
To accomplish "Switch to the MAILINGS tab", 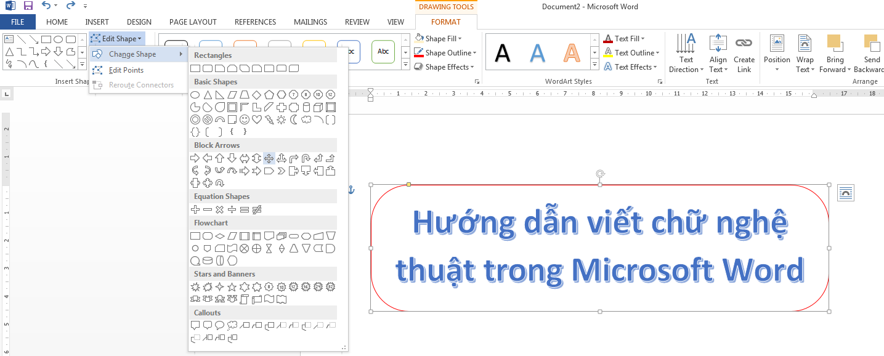I will pyautogui.click(x=310, y=22).
